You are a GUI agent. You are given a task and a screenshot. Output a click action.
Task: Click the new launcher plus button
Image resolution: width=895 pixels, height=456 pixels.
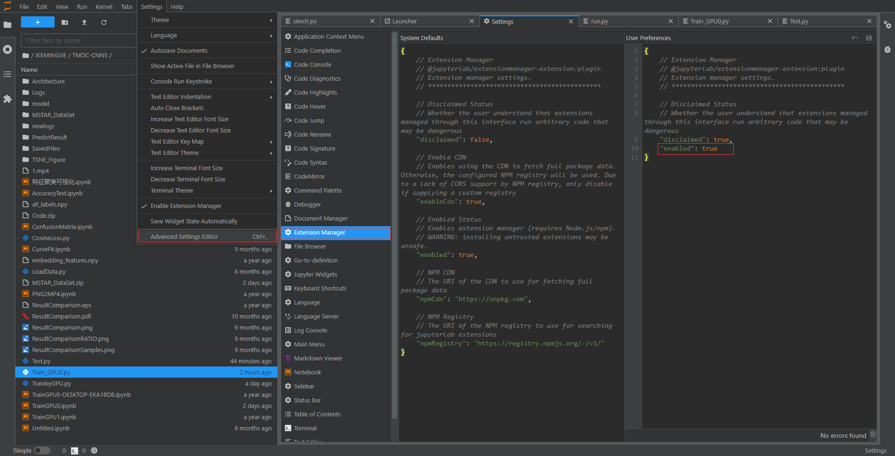click(37, 22)
